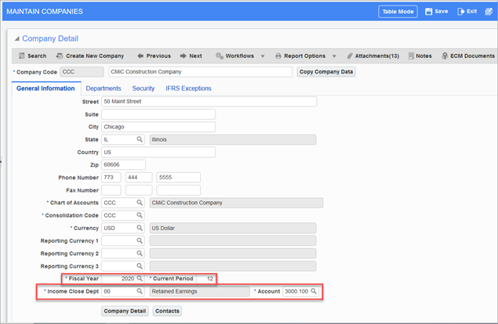Go to the Next company record
498x324 pixels.
point(191,56)
